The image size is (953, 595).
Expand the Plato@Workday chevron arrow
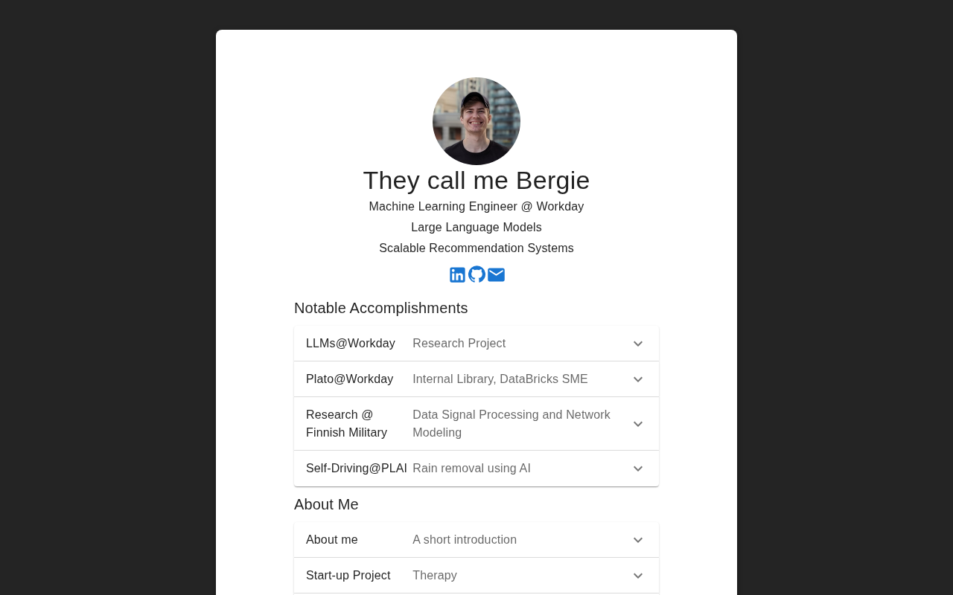click(638, 379)
